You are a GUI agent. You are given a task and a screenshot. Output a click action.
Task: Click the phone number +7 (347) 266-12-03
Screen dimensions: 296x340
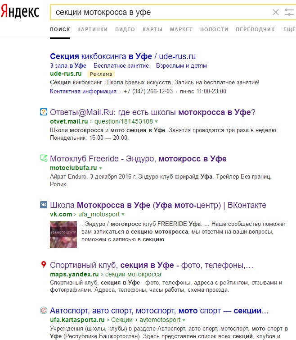(x=148, y=91)
